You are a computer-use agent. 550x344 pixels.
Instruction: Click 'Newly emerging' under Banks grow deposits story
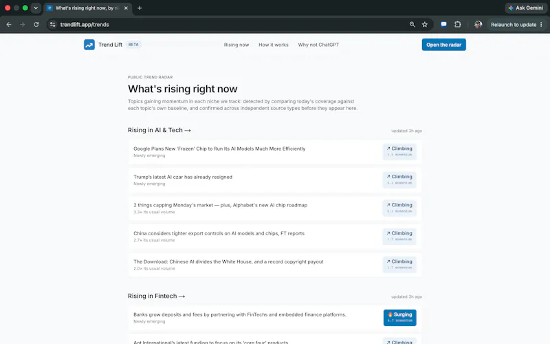(149, 321)
